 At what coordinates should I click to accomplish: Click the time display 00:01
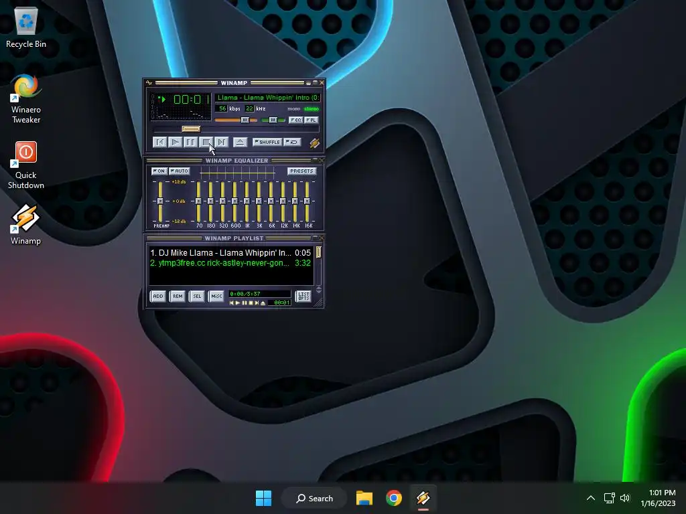tap(192, 99)
